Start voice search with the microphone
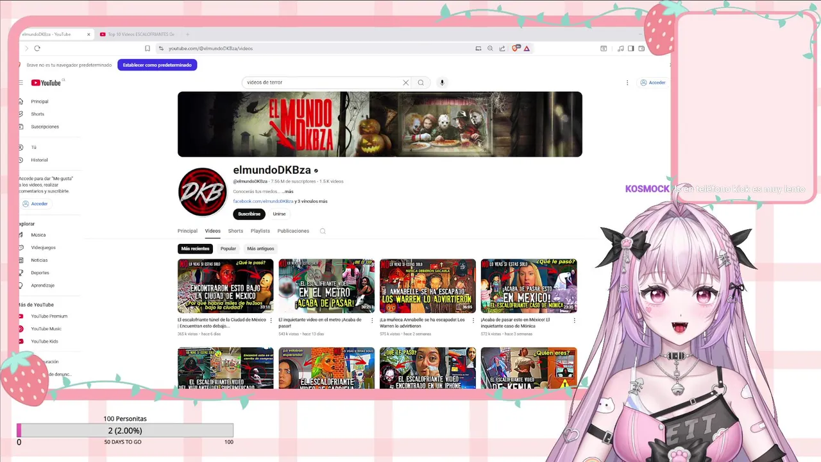The image size is (821, 462). click(442, 82)
